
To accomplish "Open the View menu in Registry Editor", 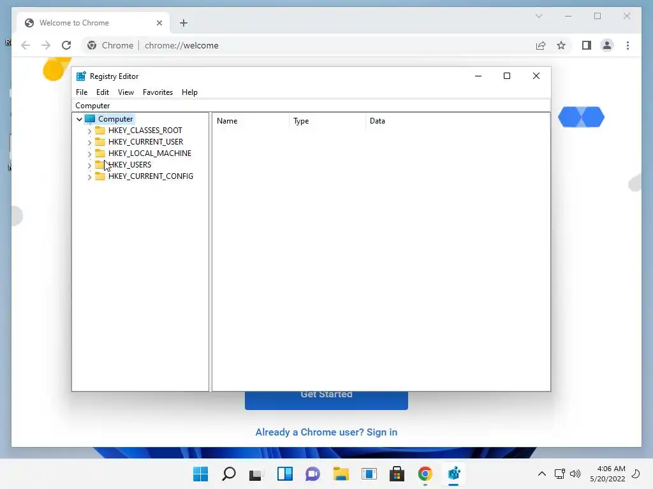I will point(126,92).
